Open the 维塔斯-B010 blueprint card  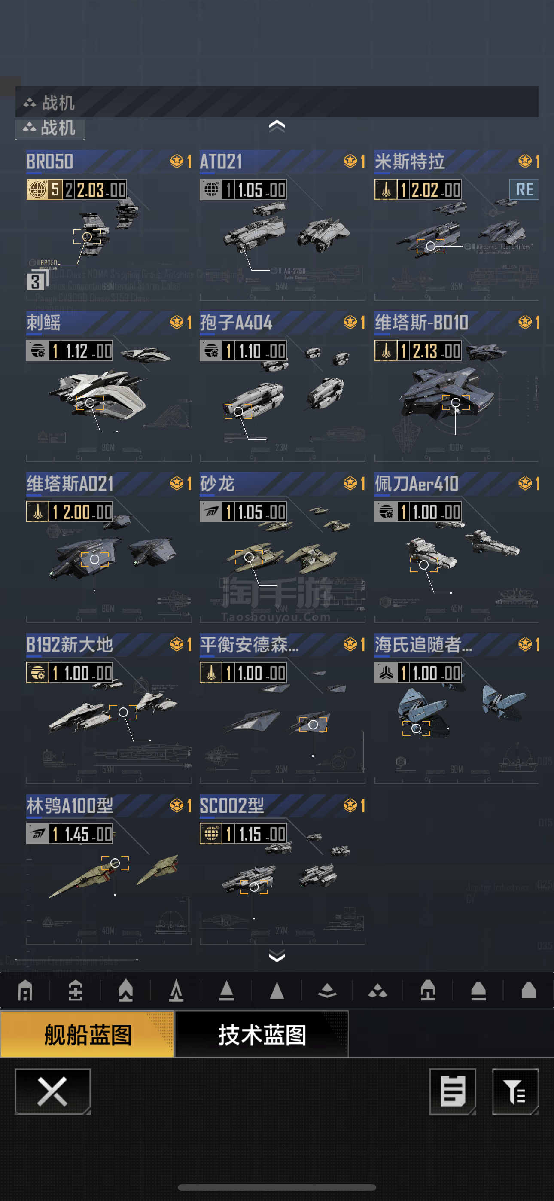coord(457,386)
